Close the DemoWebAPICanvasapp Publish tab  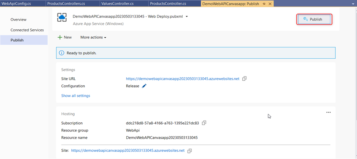pos(270,4)
